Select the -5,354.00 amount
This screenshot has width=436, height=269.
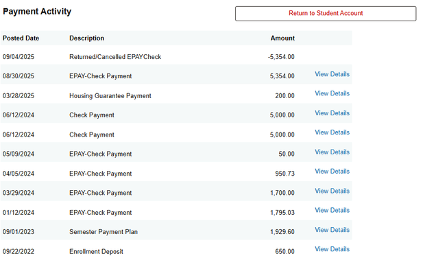tap(281, 57)
